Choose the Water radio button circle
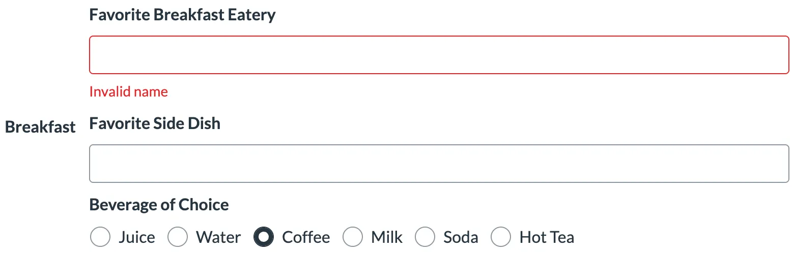The image size is (794, 253). 178,237
